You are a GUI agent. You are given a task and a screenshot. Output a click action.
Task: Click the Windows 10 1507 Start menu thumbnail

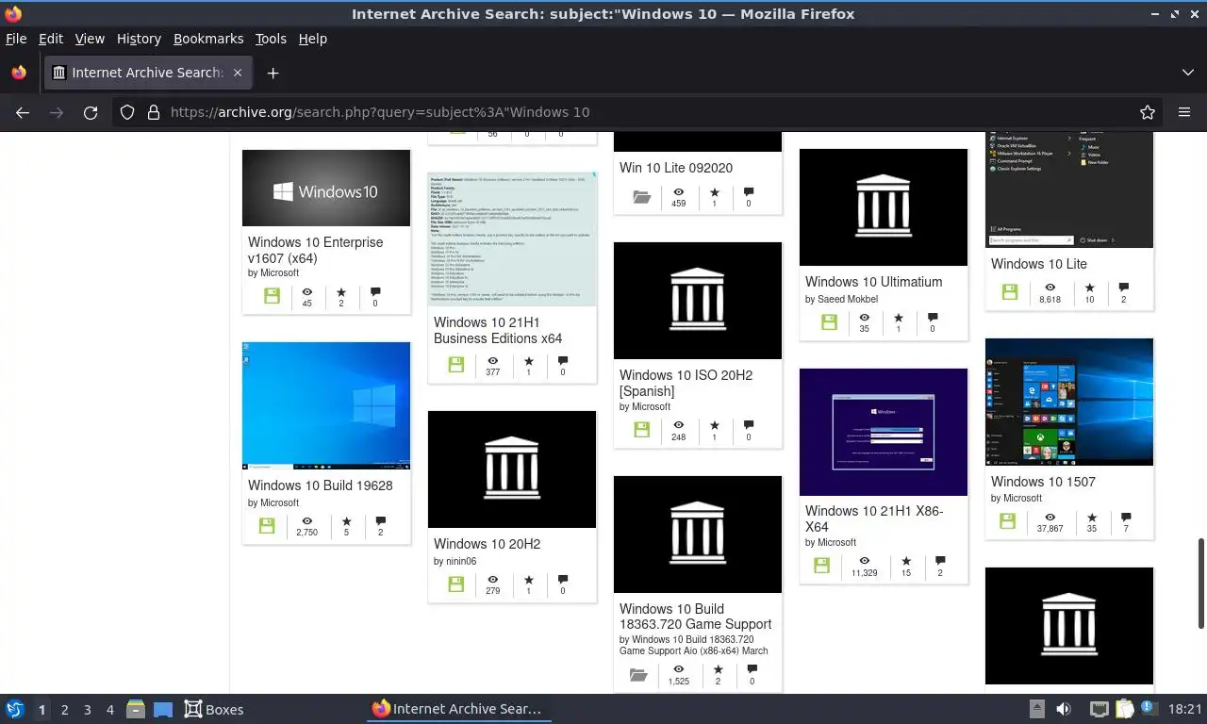[x=1069, y=402]
